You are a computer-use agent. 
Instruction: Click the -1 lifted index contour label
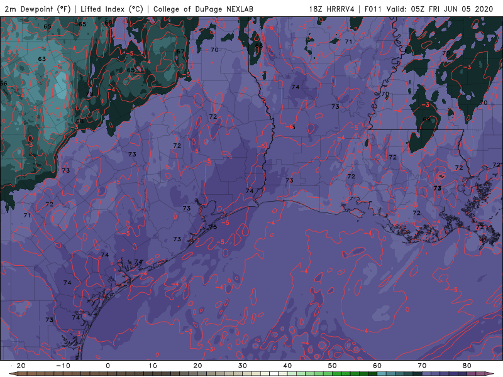pyautogui.click(x=60, y=108)
